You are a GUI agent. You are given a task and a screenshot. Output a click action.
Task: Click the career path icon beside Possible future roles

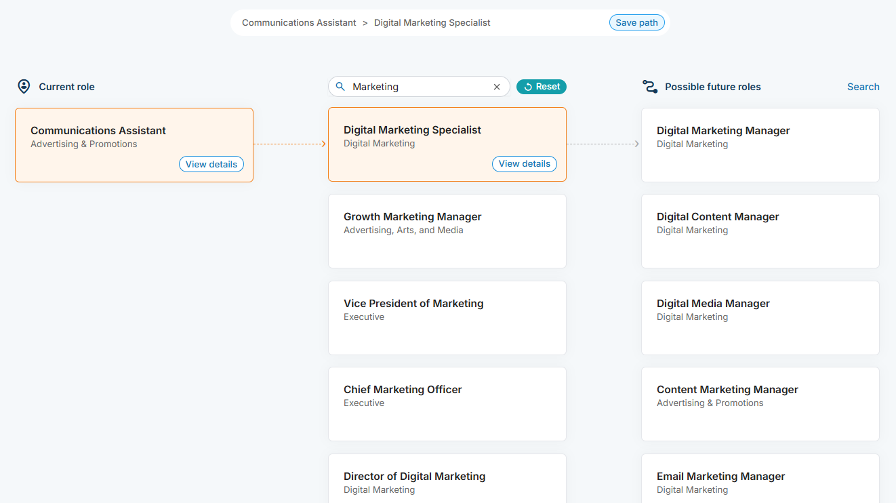click(x=650, y=86)
